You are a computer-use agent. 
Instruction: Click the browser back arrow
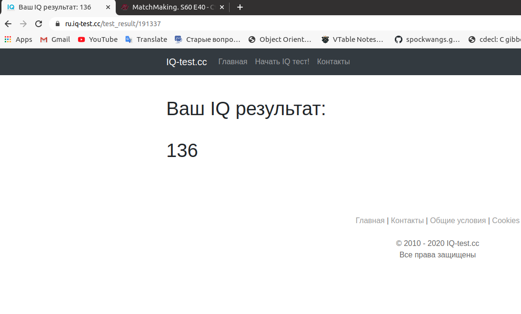click(8, 24)
